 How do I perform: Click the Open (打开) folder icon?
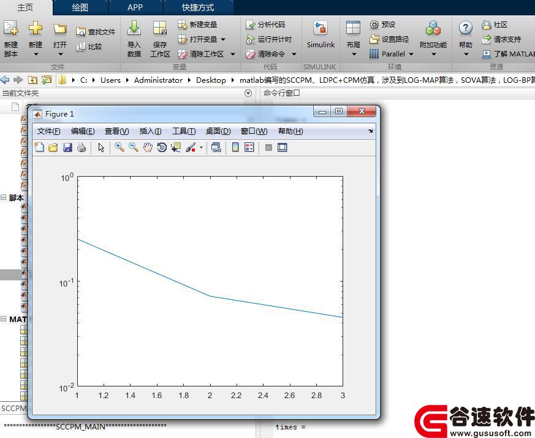pos(59,29)
